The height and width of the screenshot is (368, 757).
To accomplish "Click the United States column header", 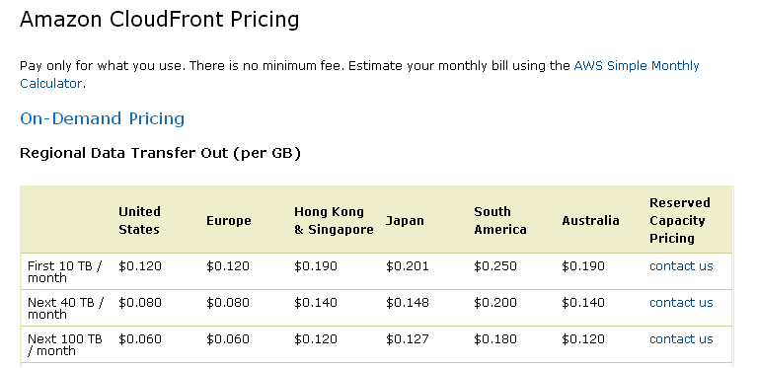I will click(x=139, y=220).
